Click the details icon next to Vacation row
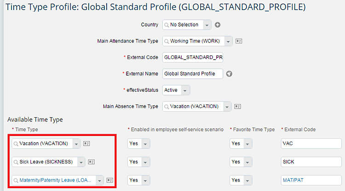The height and width of the screenshot is (191, 345). click(x=86, y=143)
